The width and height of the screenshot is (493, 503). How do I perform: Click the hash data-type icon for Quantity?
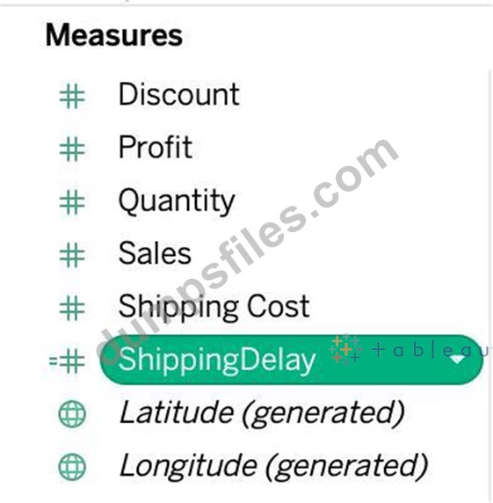(72, 202)
